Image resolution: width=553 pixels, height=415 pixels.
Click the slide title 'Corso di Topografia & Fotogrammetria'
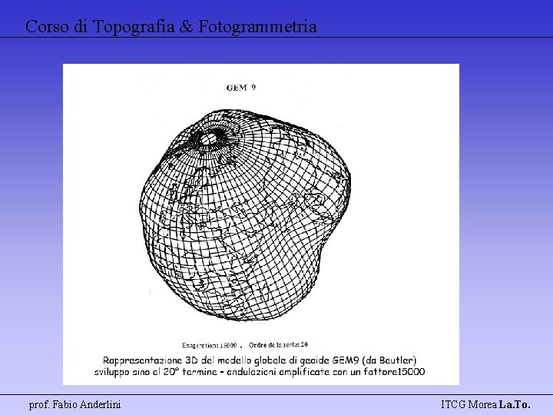coord(171,26)
